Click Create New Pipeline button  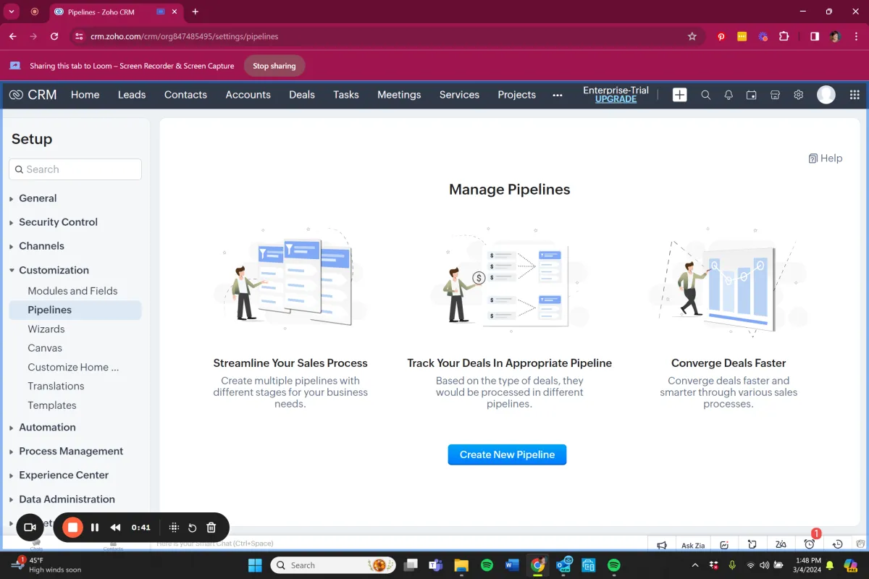(x=507, y=455)
